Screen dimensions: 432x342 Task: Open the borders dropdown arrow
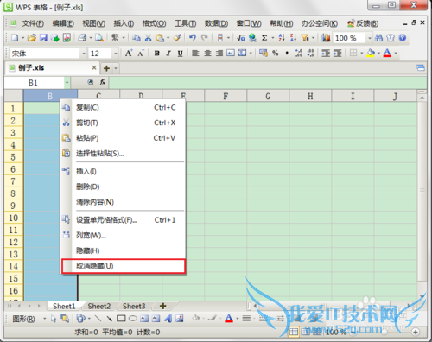pos(362,54)
